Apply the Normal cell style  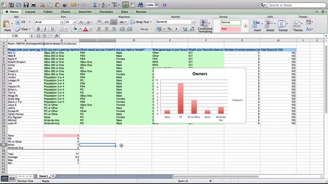click(x=231, y=22)
